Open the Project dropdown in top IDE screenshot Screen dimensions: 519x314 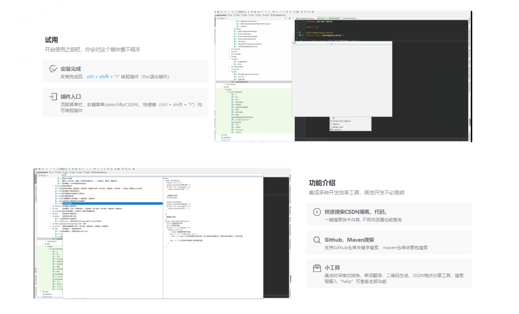tap(222, 18)
